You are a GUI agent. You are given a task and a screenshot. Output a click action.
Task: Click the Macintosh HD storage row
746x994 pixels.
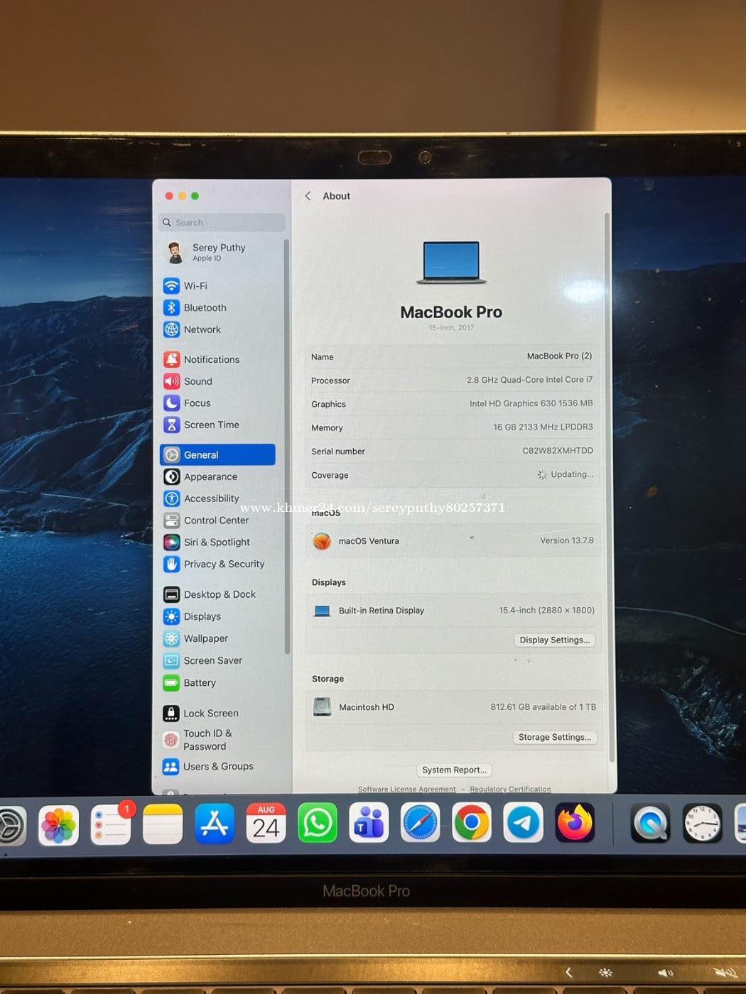pyautogui.click(x=454, y=707)
